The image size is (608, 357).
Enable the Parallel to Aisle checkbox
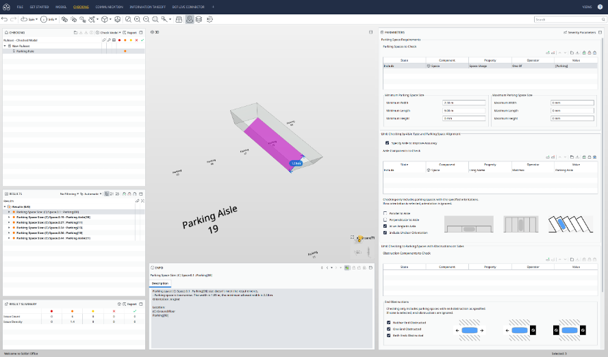click(386, 213)
